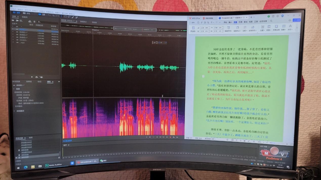Expand the 未命名 6* file row
The width and height of the screenshot is (321, 180).
click(13, 37)
